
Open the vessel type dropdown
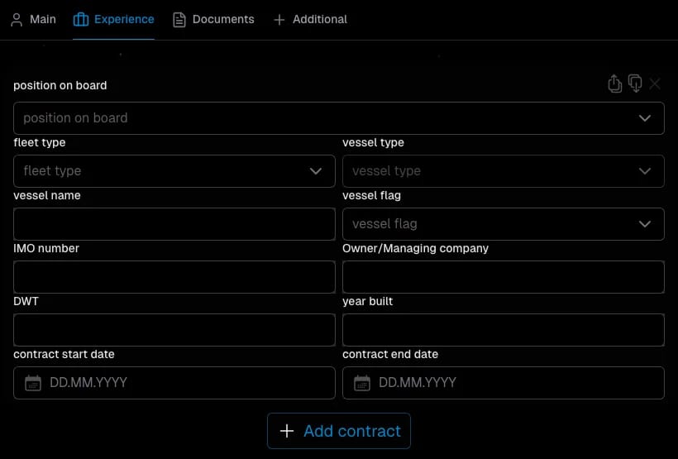(503, 171)
